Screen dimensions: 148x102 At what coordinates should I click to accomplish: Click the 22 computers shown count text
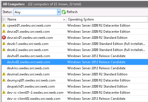pyautogui.click(x=55, y=4)
